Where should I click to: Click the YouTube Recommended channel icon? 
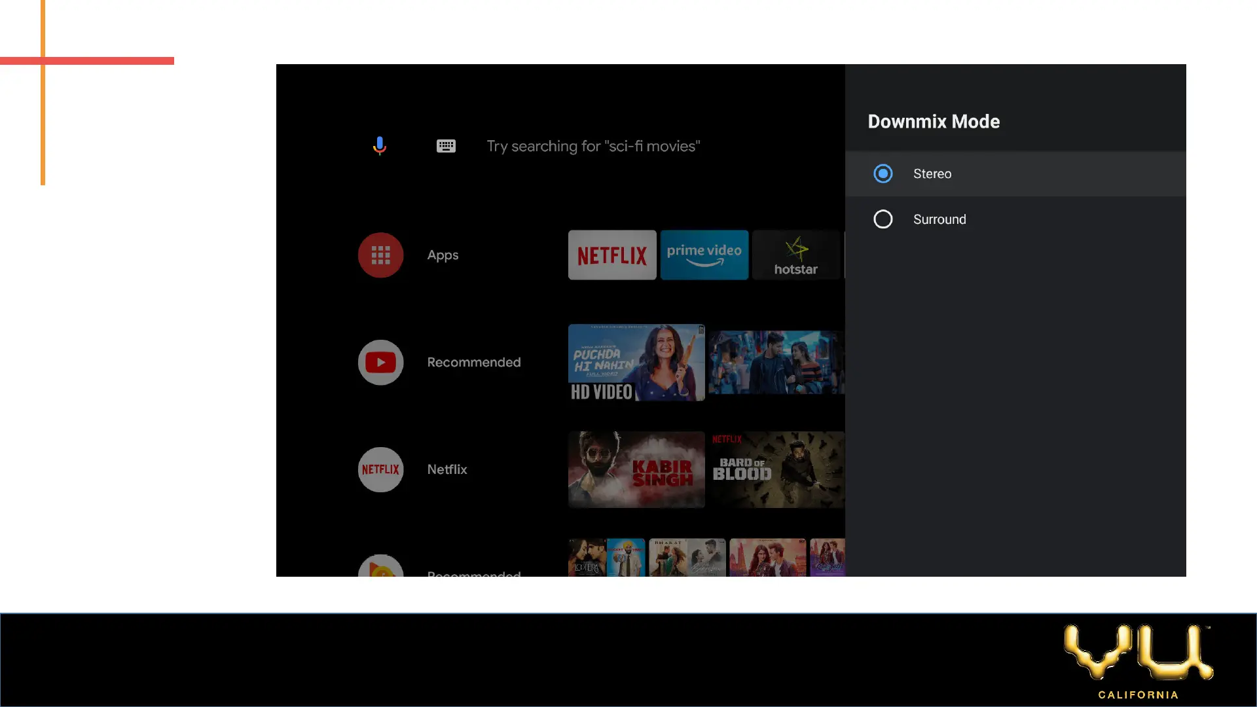[380, 362]
